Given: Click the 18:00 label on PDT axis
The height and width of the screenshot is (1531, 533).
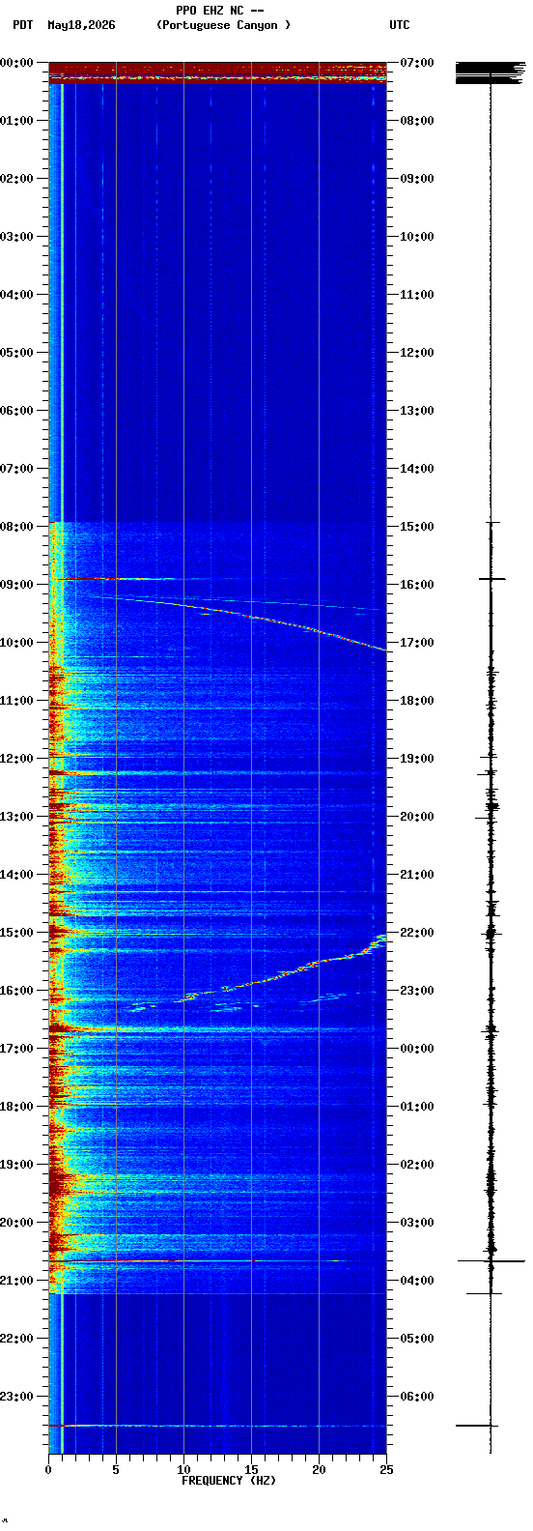Looking at the screenshot, I should coord(16,1106).
